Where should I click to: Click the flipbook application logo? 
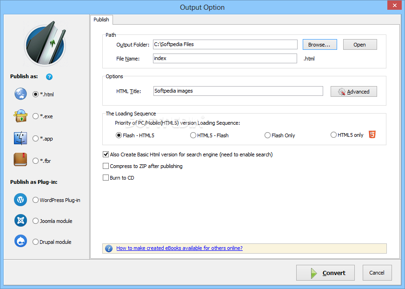tap(45, 44)
